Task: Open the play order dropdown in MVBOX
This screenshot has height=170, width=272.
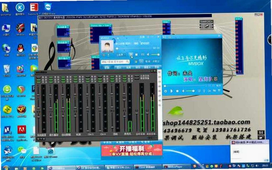Action: pos(121,55)
